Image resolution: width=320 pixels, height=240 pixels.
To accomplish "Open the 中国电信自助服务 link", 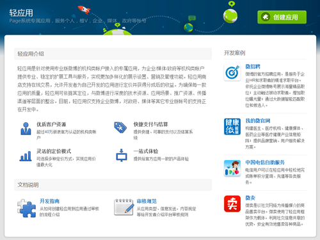I will pos(265,163).
